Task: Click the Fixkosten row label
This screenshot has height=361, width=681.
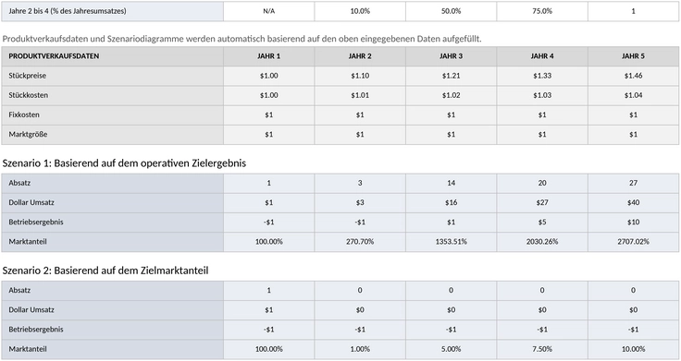Action: [x=113, y=114]
